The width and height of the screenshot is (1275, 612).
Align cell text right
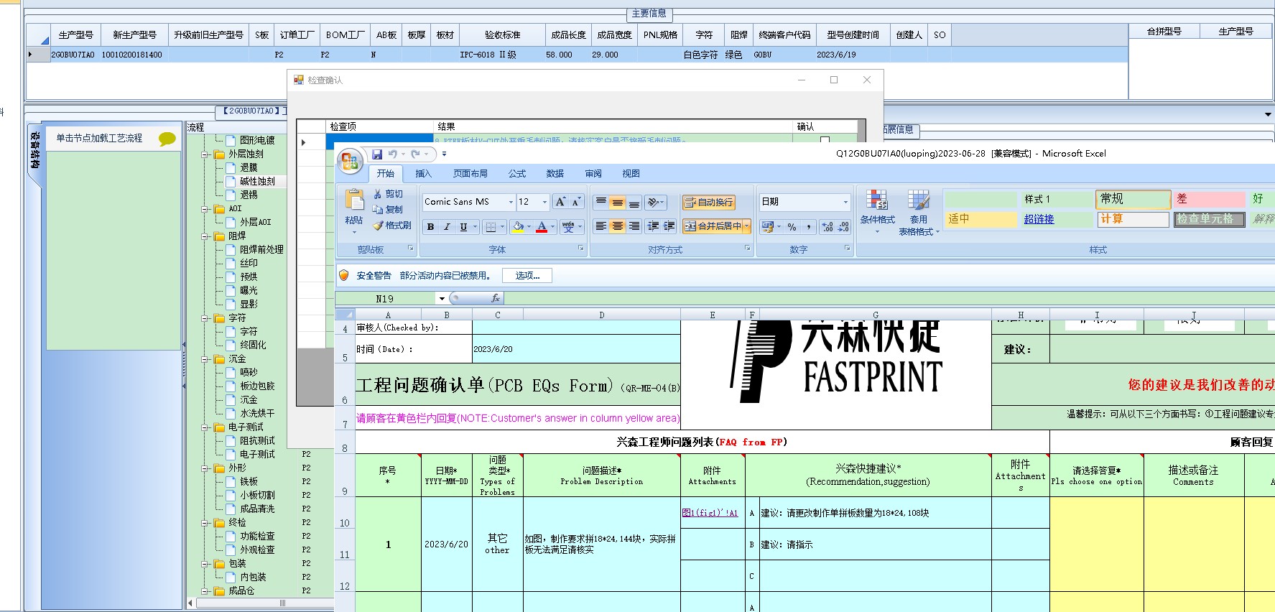click(x=634, y=226)
